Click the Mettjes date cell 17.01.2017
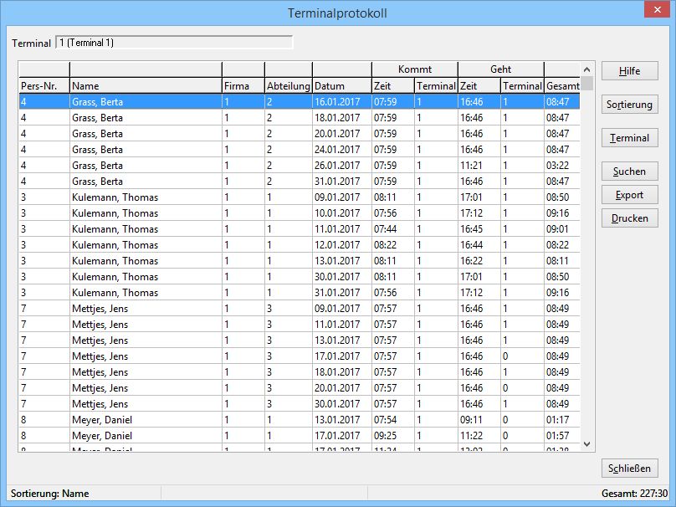 pyautogui.click(x=342, y=356)
